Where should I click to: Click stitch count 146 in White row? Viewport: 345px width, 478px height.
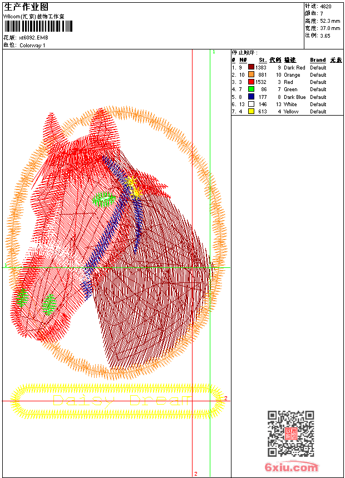coord(263,104)
